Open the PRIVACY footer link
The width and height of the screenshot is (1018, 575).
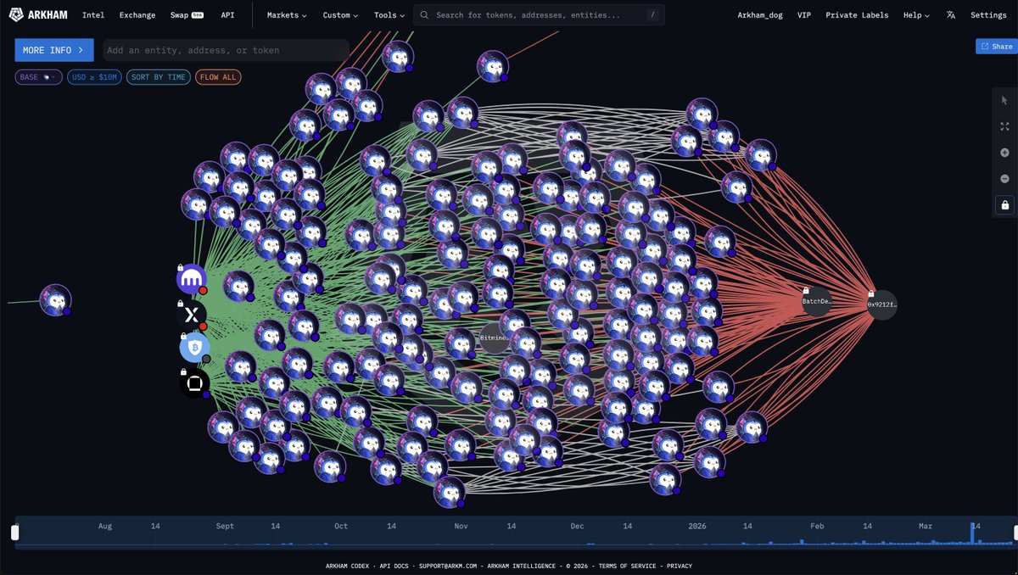(x=679, y=566)
